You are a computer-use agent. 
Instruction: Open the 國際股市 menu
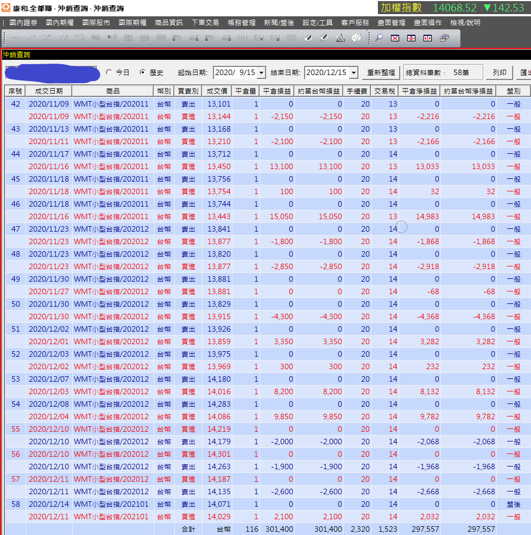coord(96,22)
